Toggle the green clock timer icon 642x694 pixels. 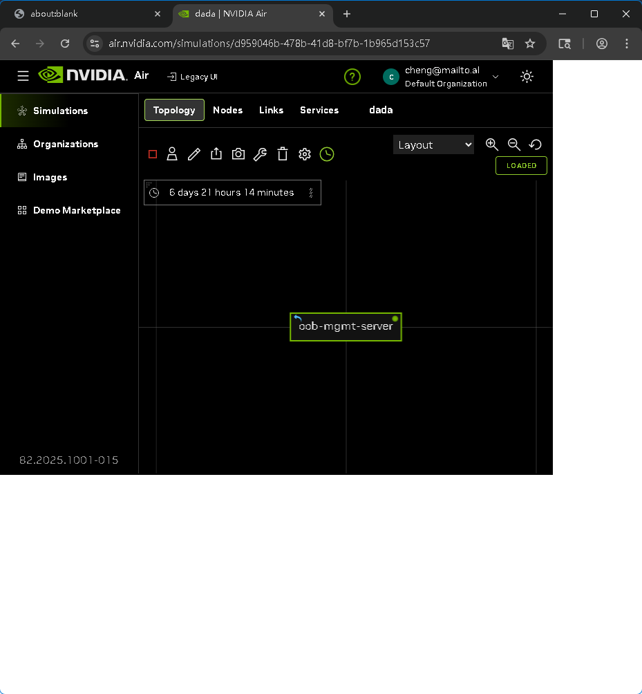(327, 154)
